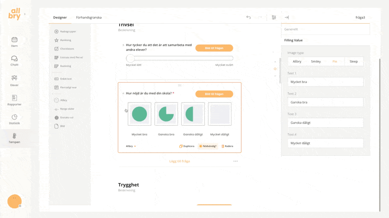The height and width of the screenshot is (218, 389).
Task: Click the Radera trash button
Action: pos(227,146)
